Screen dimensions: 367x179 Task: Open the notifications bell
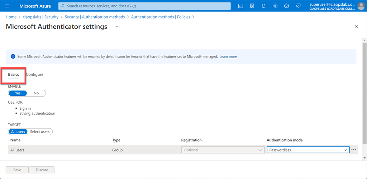263,6
